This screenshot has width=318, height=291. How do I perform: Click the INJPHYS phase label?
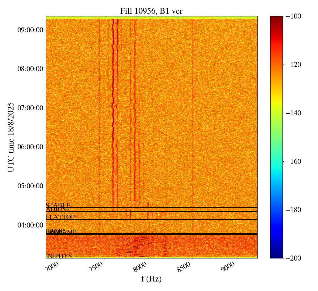(59, 256)
